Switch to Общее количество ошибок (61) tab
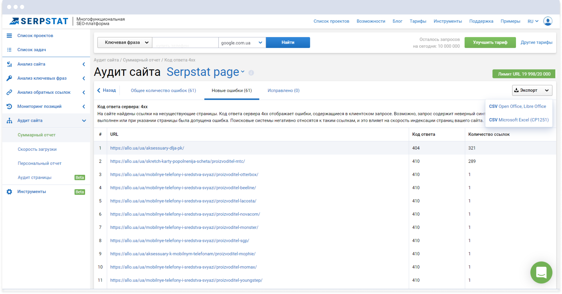The height and width of the screenshot is (294, 562). (163, 91)
